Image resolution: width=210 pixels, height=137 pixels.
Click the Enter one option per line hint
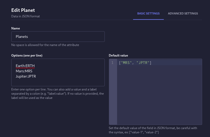[57, 94]
